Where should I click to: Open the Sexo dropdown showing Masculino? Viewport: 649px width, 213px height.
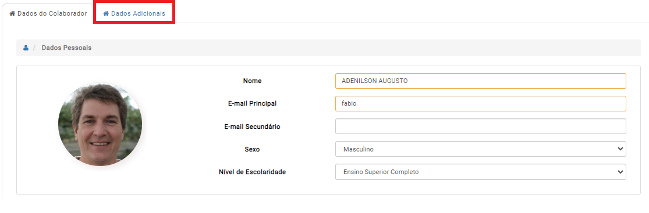tap(481, 149)
